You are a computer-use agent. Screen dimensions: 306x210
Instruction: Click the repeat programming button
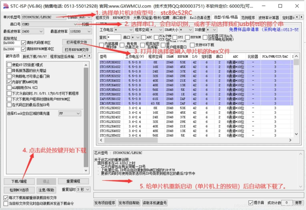(x=73, y=181)
